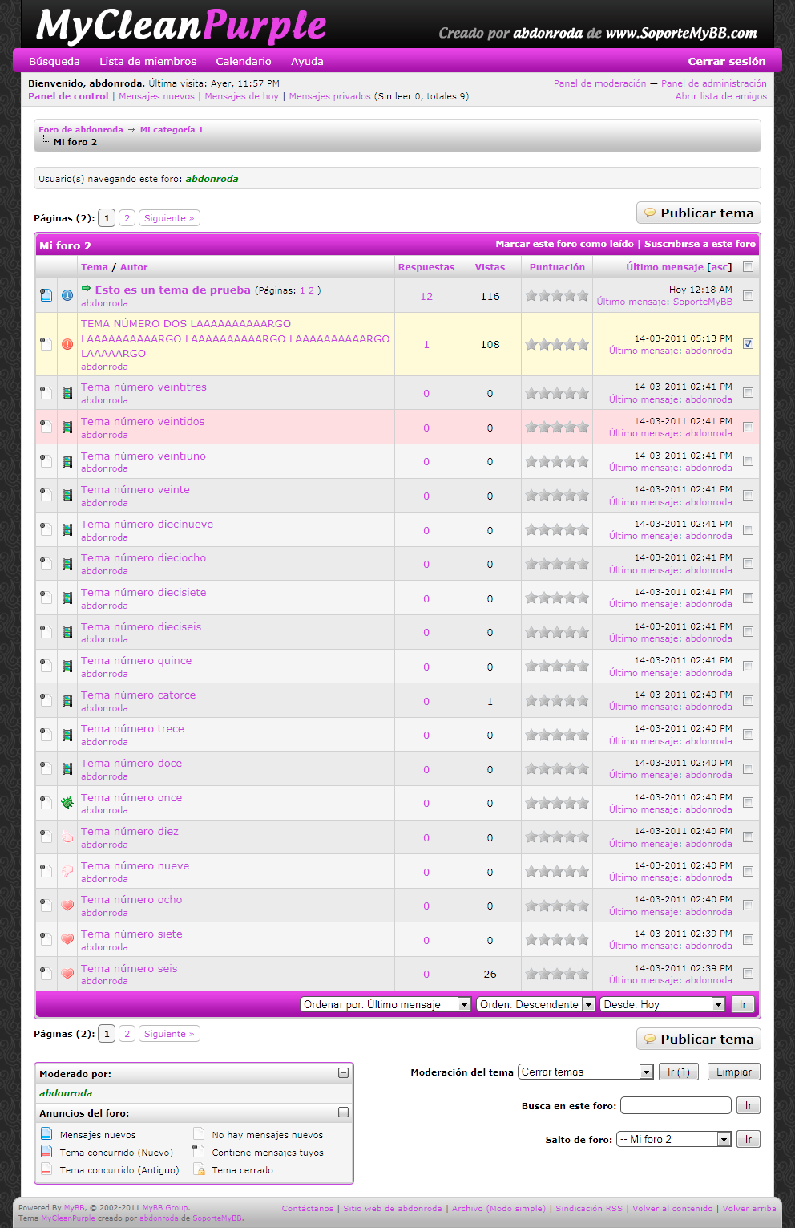795x1228 pixels.
Task: Check the box in the 'Tema número once' row
Action: point(748,803)
